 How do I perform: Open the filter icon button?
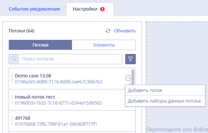(130, 59)
